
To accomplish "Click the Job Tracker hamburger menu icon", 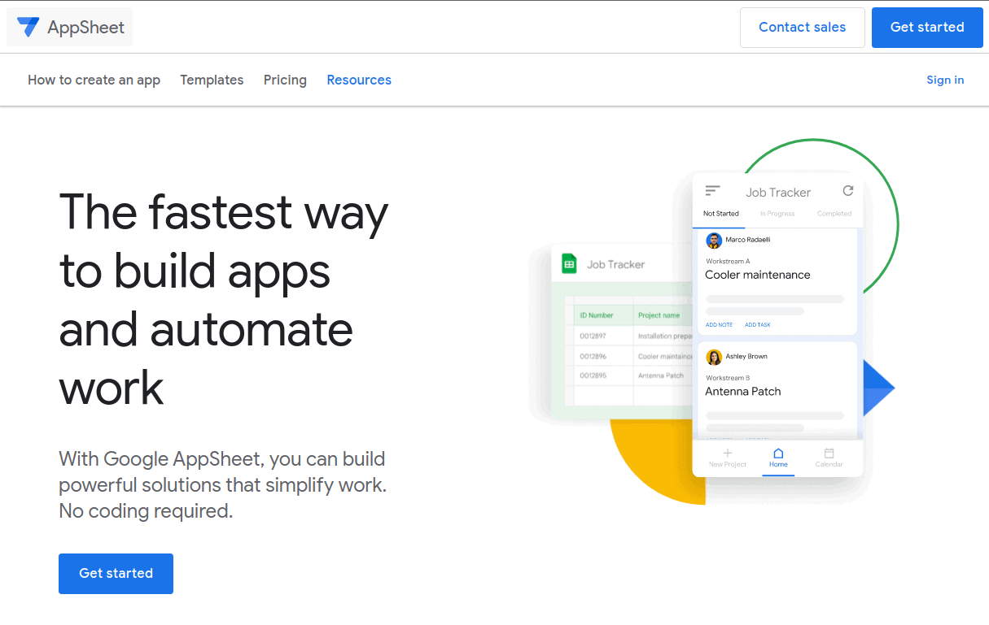I will pos(713,191).
